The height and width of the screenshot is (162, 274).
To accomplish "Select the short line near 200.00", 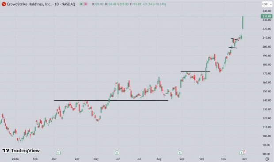I will 233,48.
